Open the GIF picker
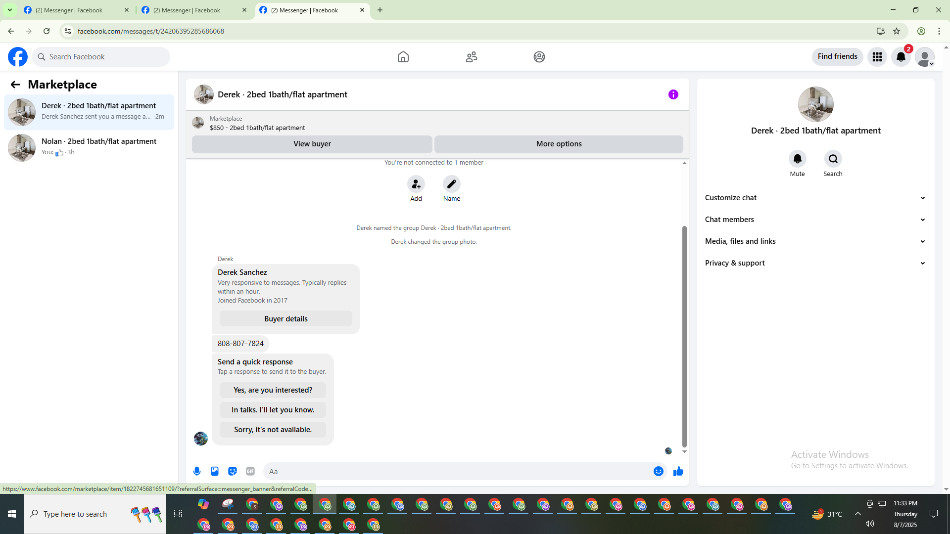 pos(250,471)
